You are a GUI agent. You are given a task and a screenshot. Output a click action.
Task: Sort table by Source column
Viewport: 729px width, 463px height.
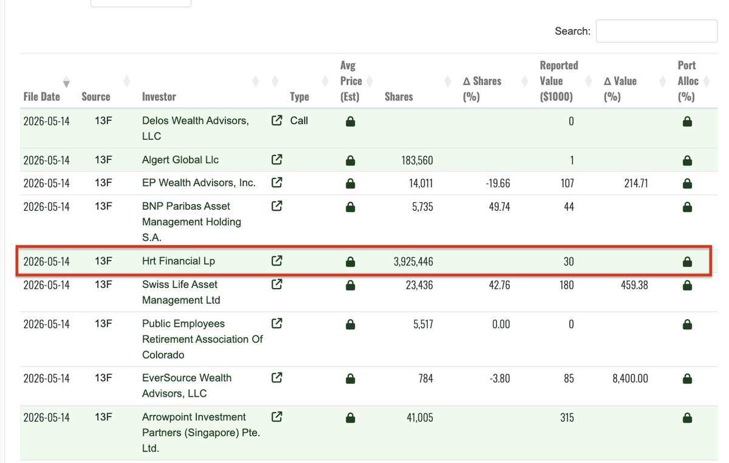(95, 97)
